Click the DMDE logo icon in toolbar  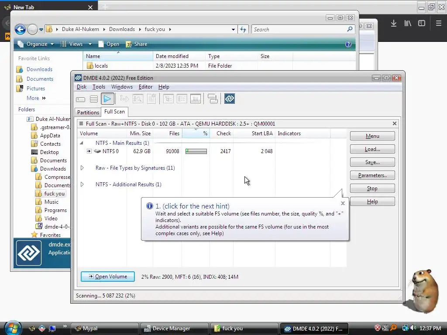click(x=230, y=99)
